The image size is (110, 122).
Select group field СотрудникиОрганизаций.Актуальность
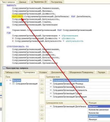click(x=70, y=90)
